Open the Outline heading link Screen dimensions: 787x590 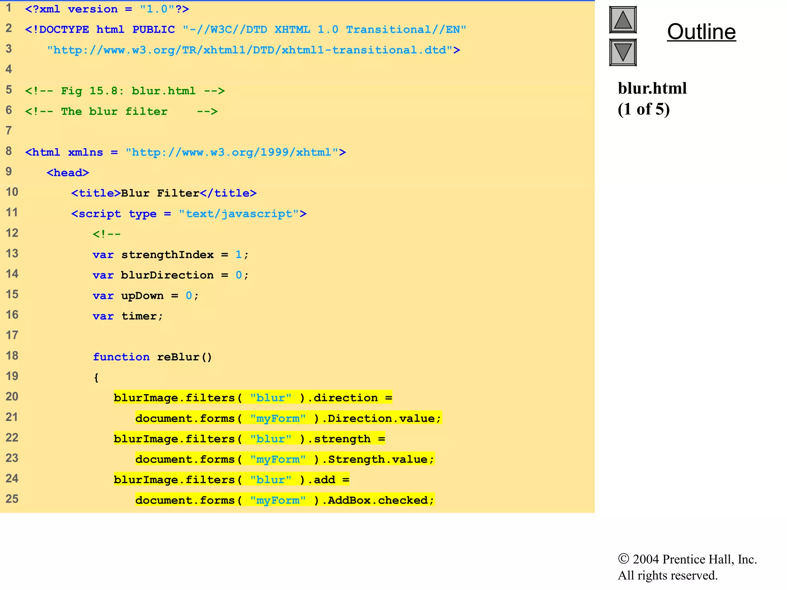click(701, 31)
